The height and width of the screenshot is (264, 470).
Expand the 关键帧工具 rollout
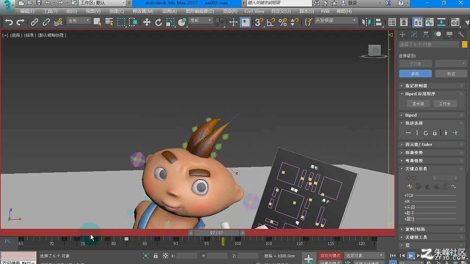pos(431,237)
